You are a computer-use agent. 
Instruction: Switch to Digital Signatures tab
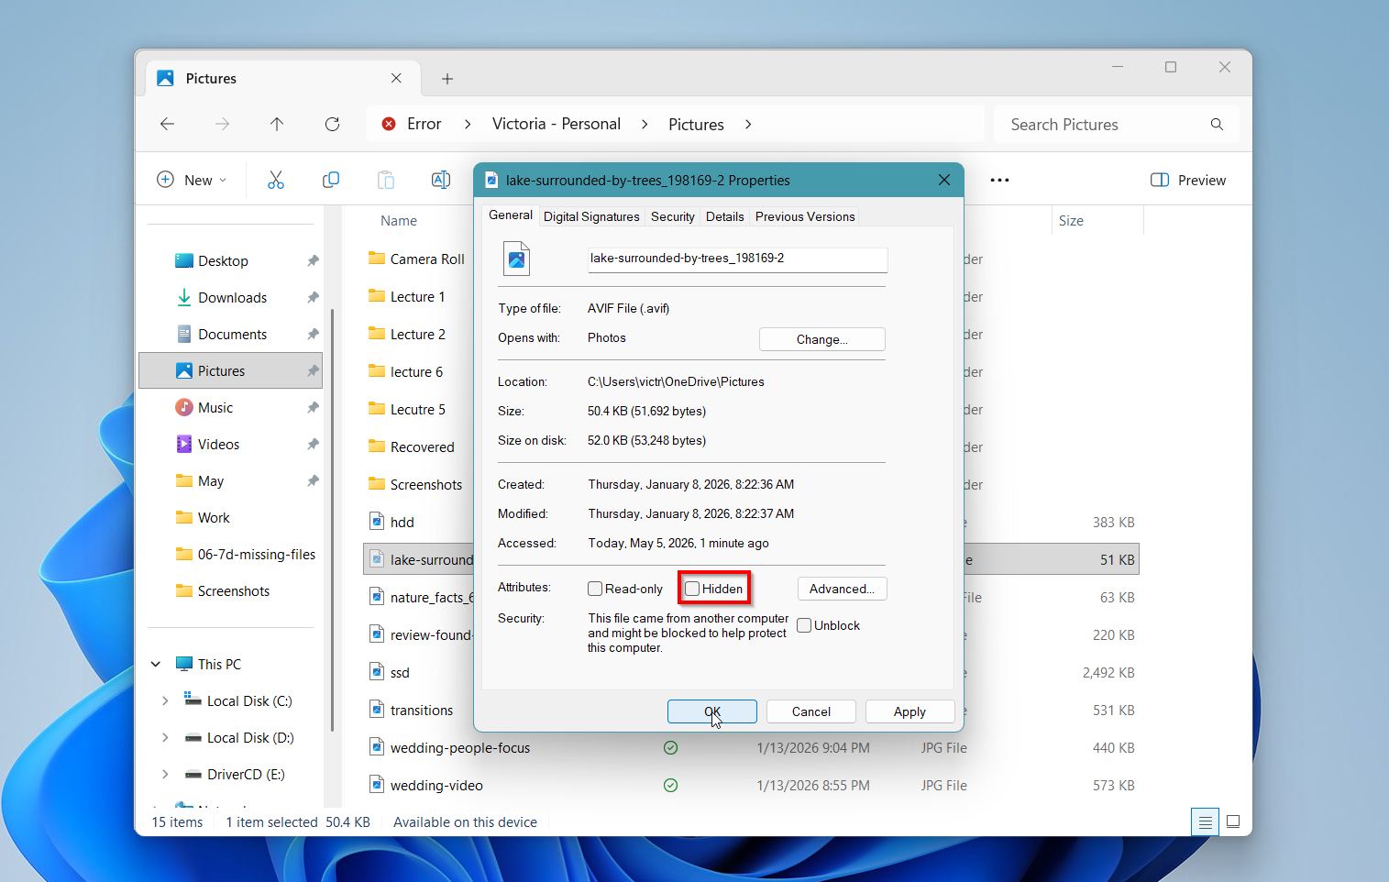point(591,216)
